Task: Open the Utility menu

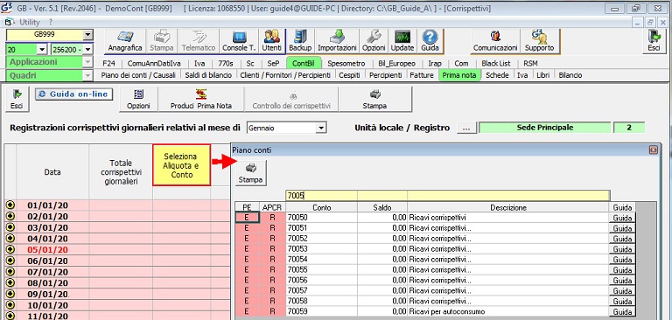Action: pyautogui.click(x=30, y=22)
